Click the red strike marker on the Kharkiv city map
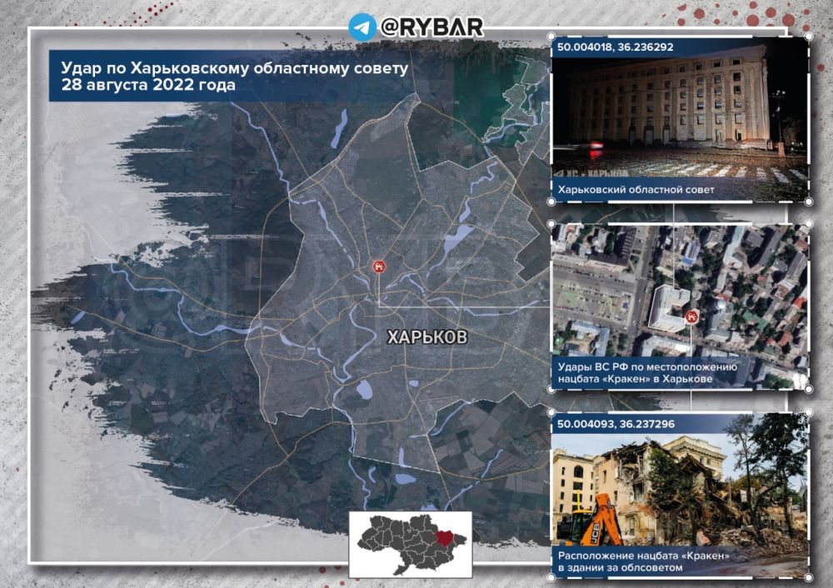Viewport: 833px width, 588px height. [x=378, y=267]
